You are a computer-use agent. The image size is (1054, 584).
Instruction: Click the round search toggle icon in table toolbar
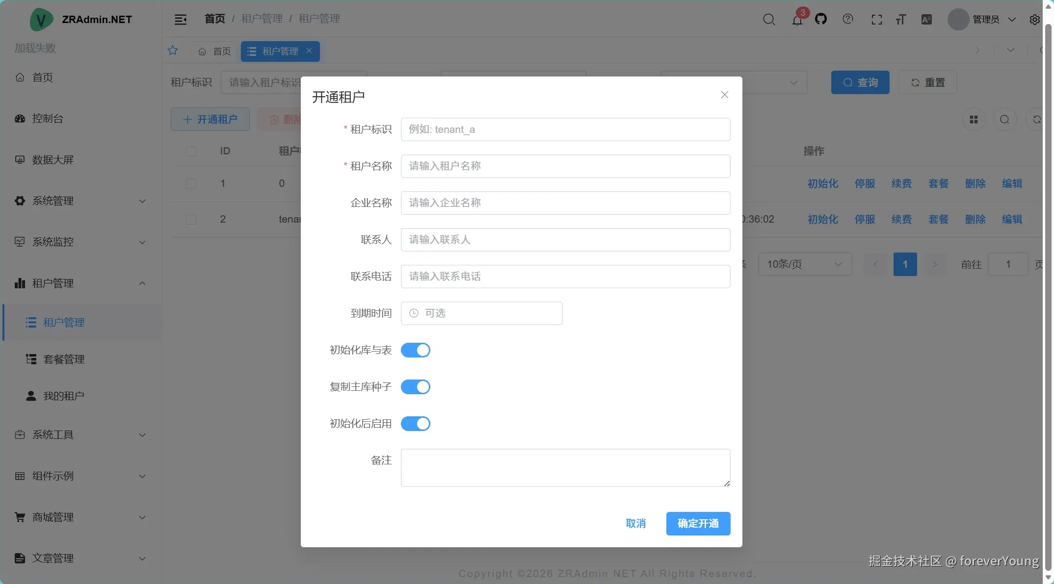pos(1004,120)
